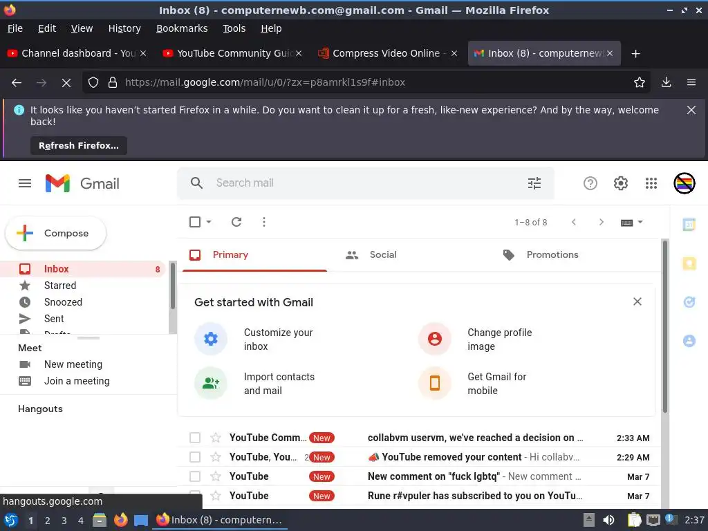Open the Bookmarks menu
Screen dimensions: 708x531
pos(182,28)
